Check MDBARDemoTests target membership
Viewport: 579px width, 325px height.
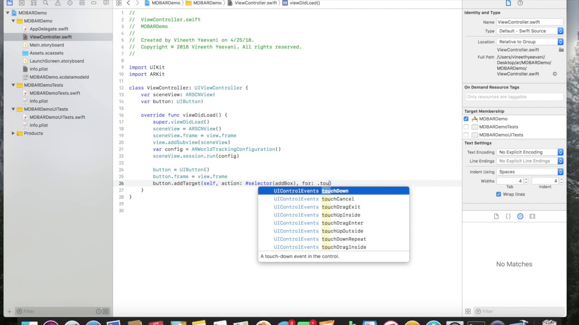(466, 127)
